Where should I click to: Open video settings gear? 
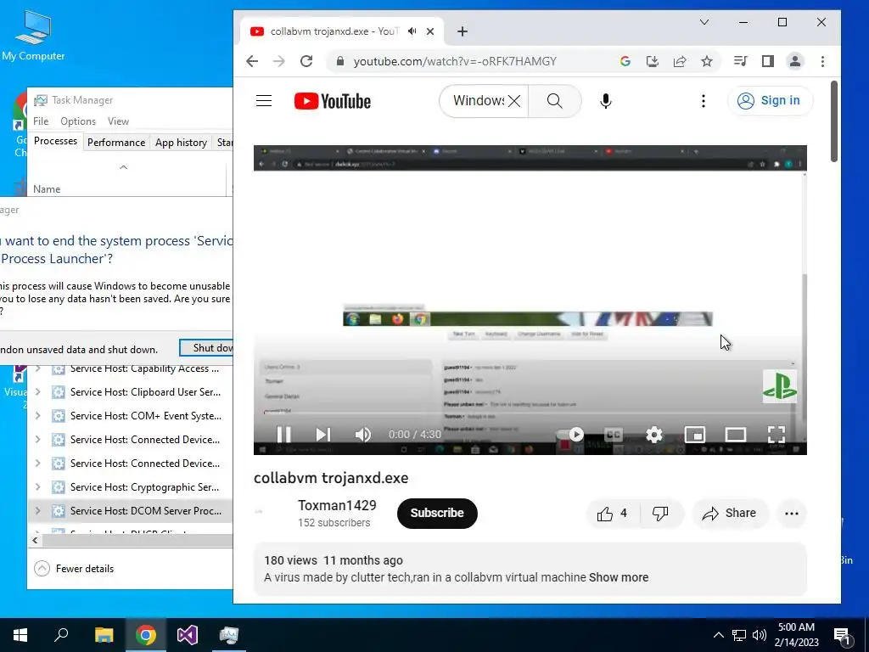[654, 434]
